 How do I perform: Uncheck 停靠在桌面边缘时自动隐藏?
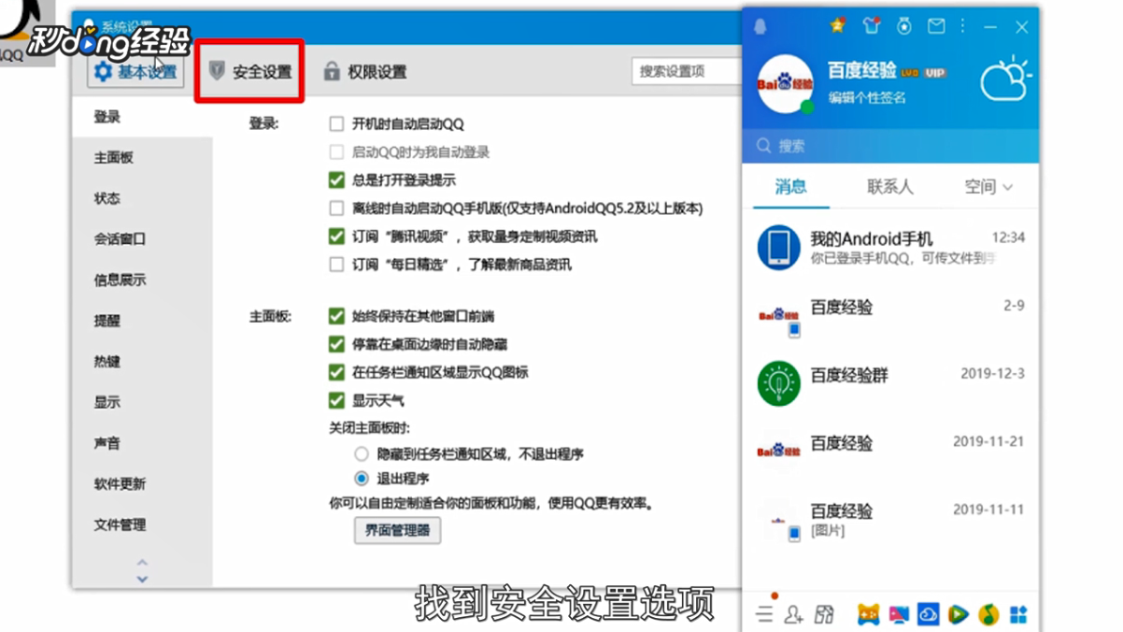pyautogui.click(x=336, y=344)
